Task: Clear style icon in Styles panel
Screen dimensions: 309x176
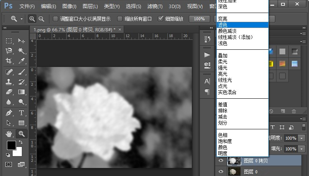Action: pyautogui.click(x=271, y=111)
